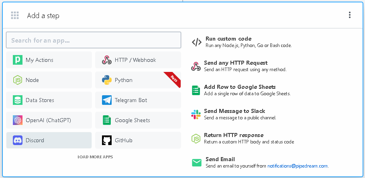Click the Beta ribbon on Python
365x178 pixels.
point(173,79)
